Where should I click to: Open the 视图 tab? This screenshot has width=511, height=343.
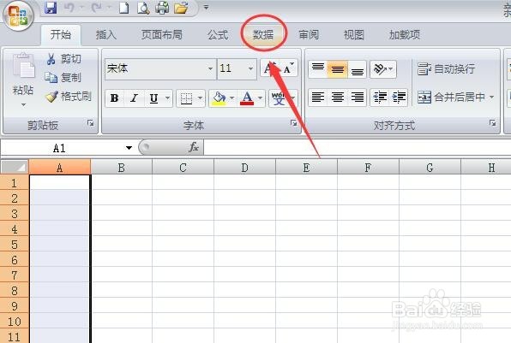pos(353,34)
